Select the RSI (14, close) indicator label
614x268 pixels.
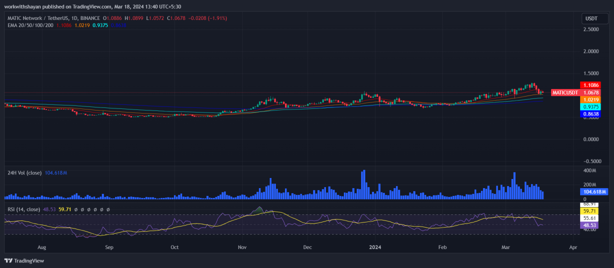pos(24,209)
